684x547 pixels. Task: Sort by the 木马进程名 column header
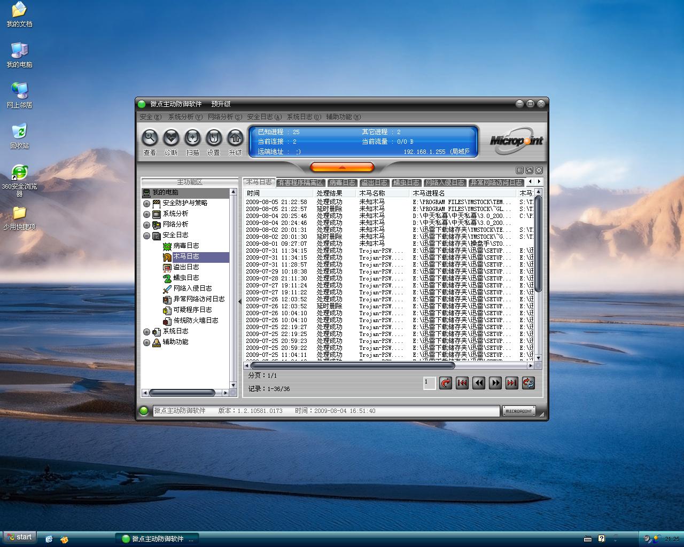point(463,193)
